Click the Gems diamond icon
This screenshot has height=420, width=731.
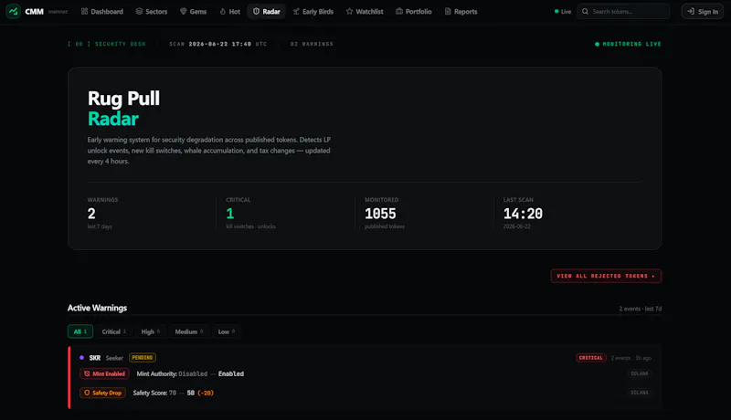click(184, 11)
